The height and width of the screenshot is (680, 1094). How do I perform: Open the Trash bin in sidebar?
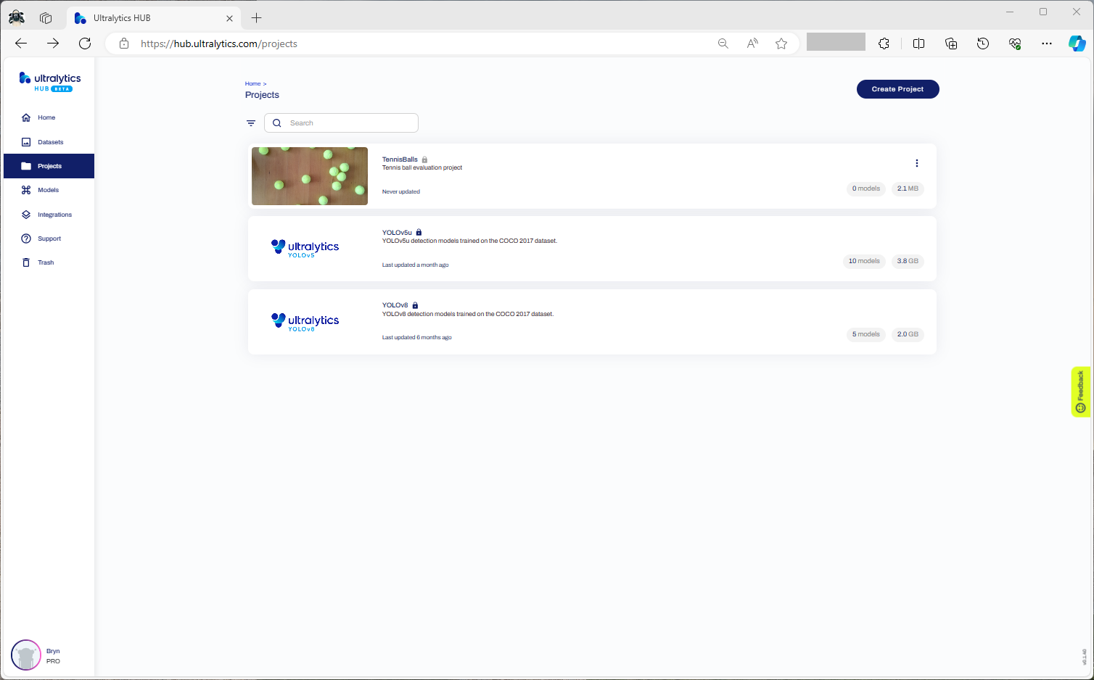(26, 262)
